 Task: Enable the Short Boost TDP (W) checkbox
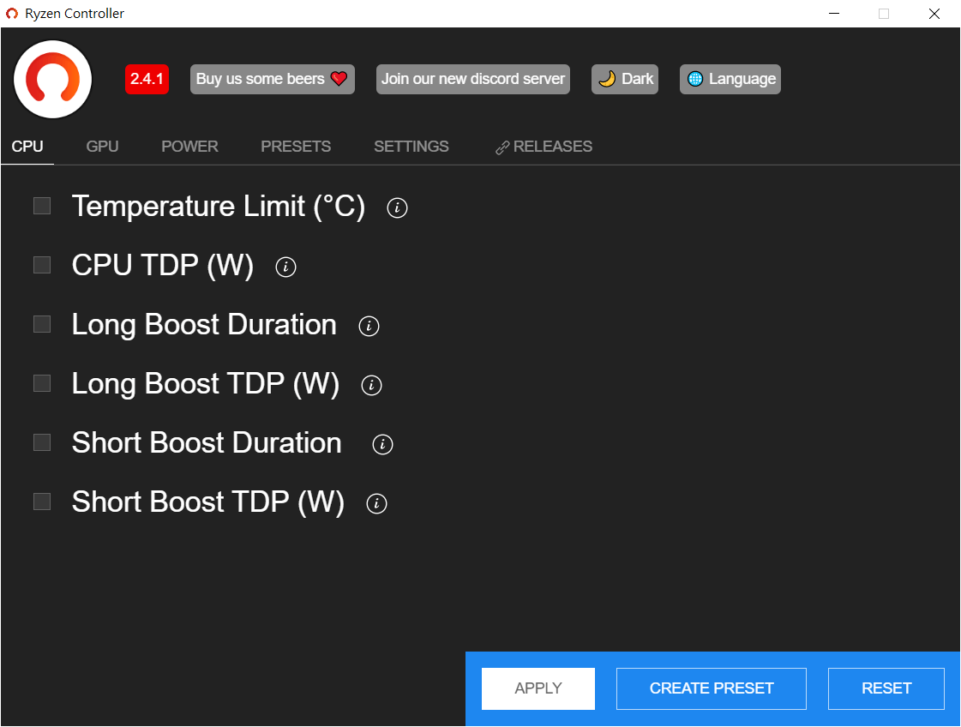coord(42,502)
